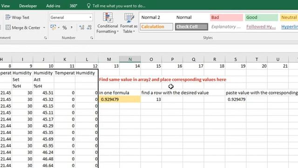Apply the Check Cell style
Image resolution: width=298 pixels, height=168 pixels.
point(191,27)
